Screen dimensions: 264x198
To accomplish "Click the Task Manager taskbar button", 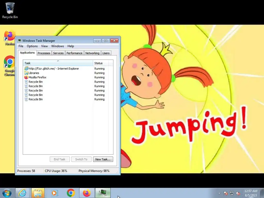I will tap(103, 193).
